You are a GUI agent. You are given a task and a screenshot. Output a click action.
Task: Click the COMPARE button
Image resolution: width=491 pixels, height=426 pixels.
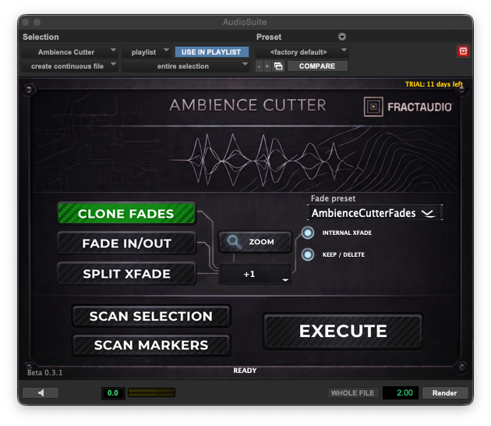click(x=317, y=66)
